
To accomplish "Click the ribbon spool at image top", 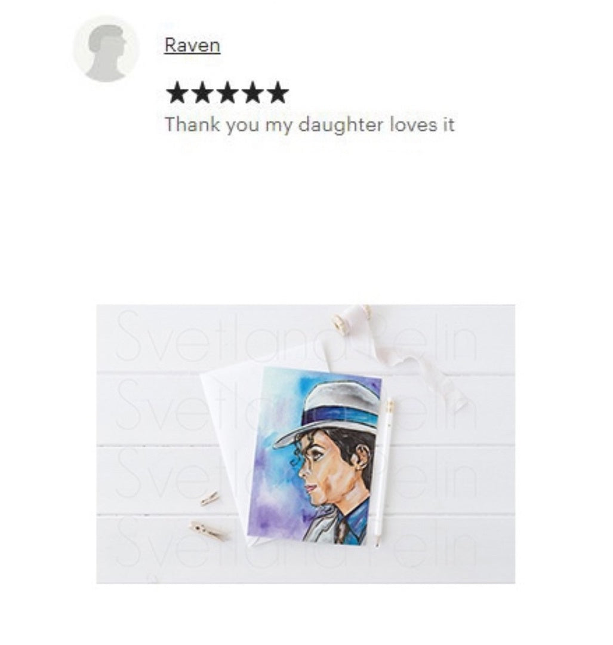I will point(352,318).
